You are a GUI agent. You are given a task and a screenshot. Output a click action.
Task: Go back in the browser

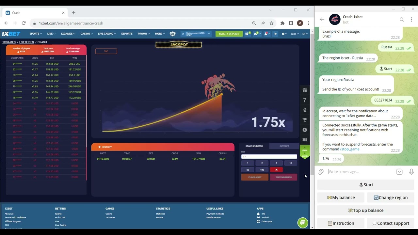6,23
